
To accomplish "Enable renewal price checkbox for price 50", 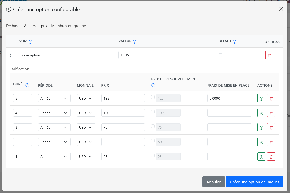I will pyautogui.click(x=153, y=141).
